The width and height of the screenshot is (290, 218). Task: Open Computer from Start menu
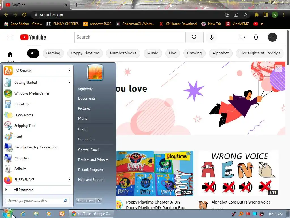coord(86,139)
